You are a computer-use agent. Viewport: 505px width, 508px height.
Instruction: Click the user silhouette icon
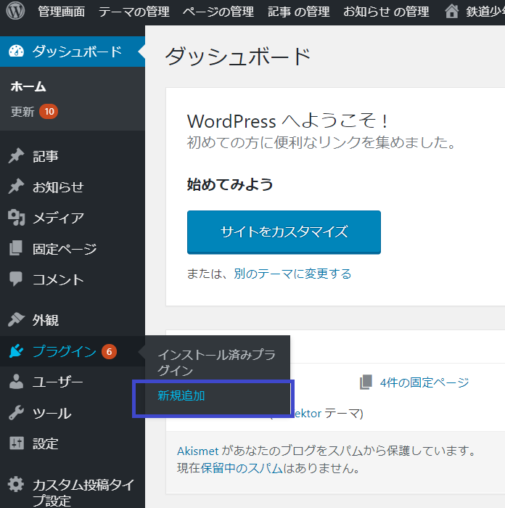tap(16, 382)
